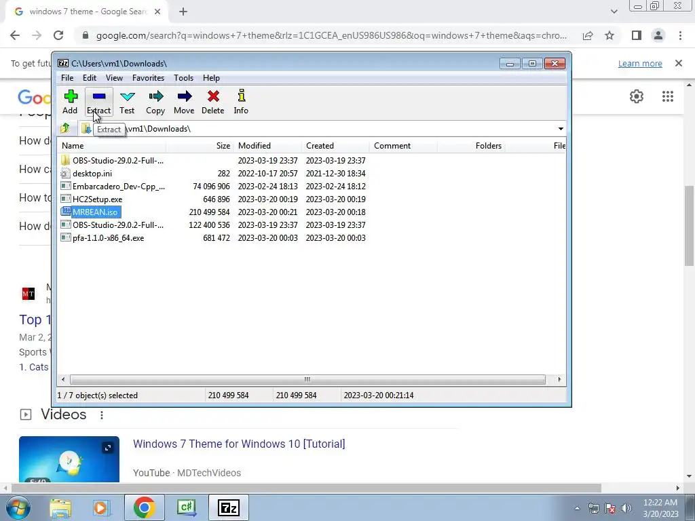The width and height of the screenshot is (695, 521).
Task: Open the Help menu in 7-Zip
Action: pos(212,78)
